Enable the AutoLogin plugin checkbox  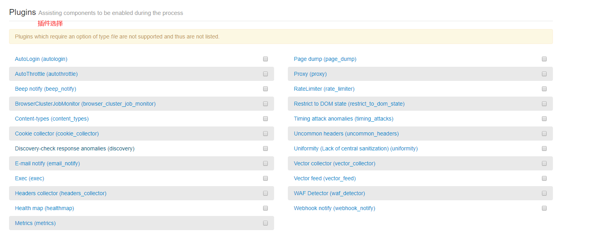(x=265, y=59)
